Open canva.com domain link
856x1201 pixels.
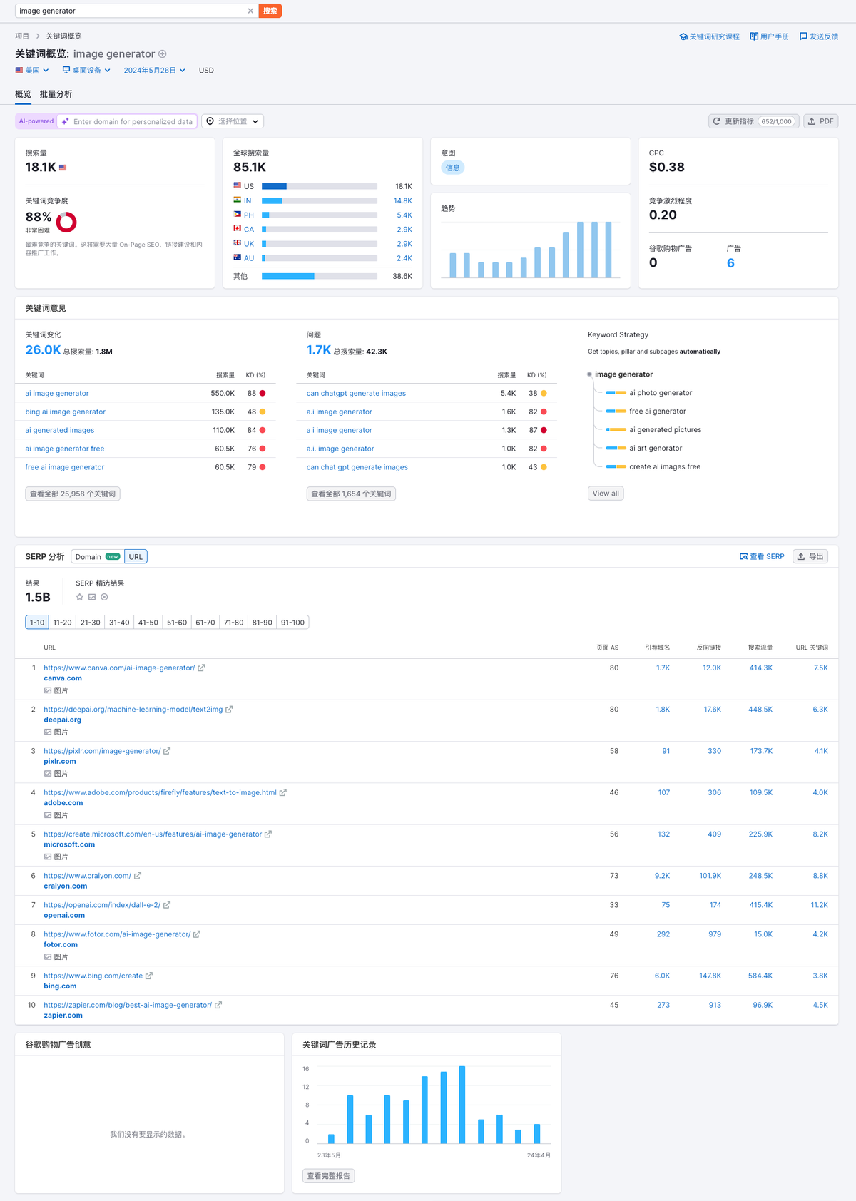coord(63,679)
